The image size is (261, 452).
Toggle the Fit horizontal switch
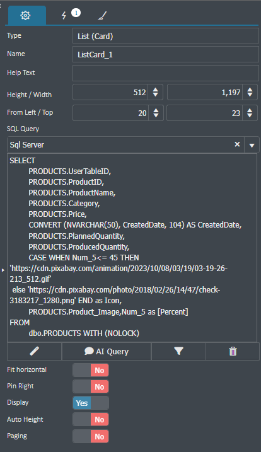(91, 370)
